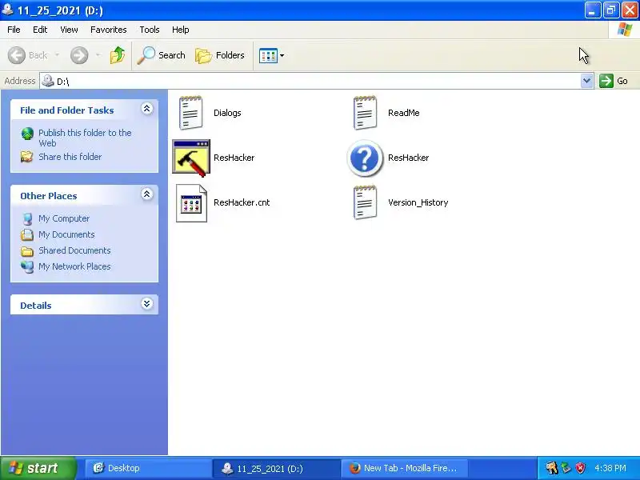Image resolution: width=640 pixels, height=480 pixels.
Task: Select the ResHacker.cnt file name label
Action: [242, 202]
